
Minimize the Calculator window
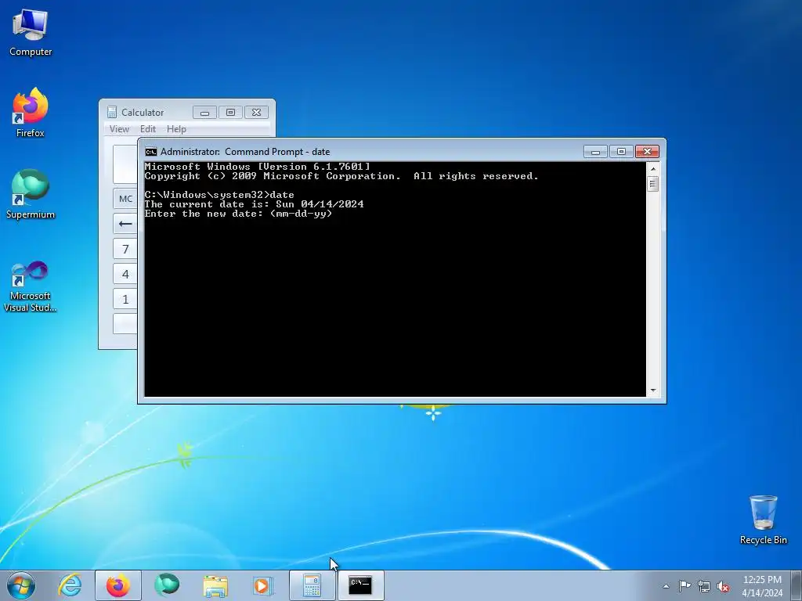coord(204,113)
